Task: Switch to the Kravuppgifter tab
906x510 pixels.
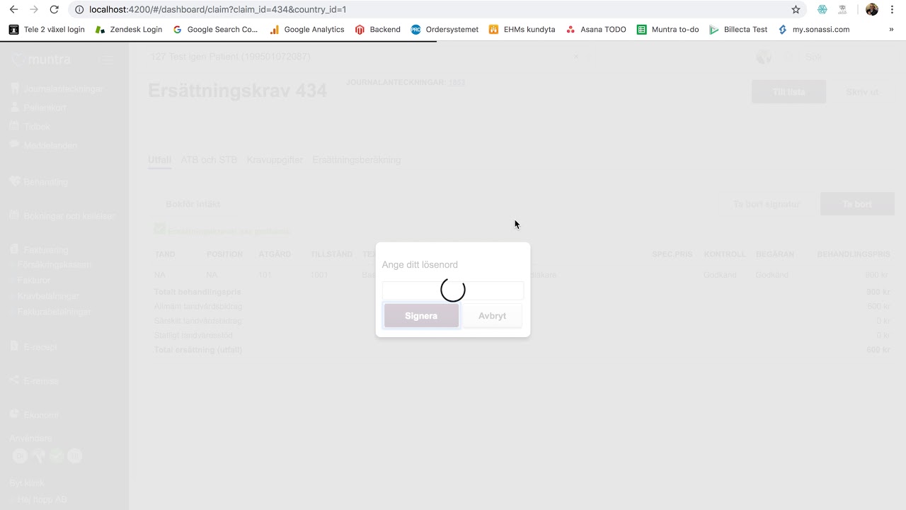Action: coord(275,160)
